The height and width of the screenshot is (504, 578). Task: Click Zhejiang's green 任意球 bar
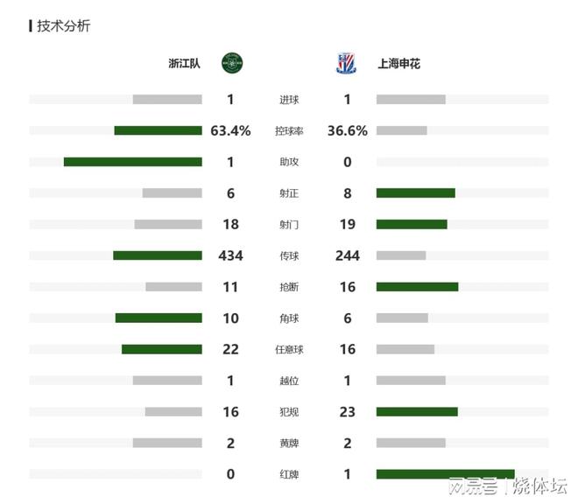(x=161, y=349)
